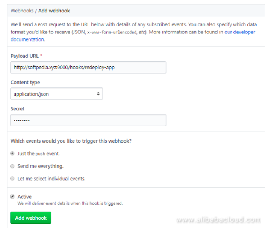Viewport: 268px width, 233px height.
Task: Toggle the Active checkbox
Action: click(13, 197)
